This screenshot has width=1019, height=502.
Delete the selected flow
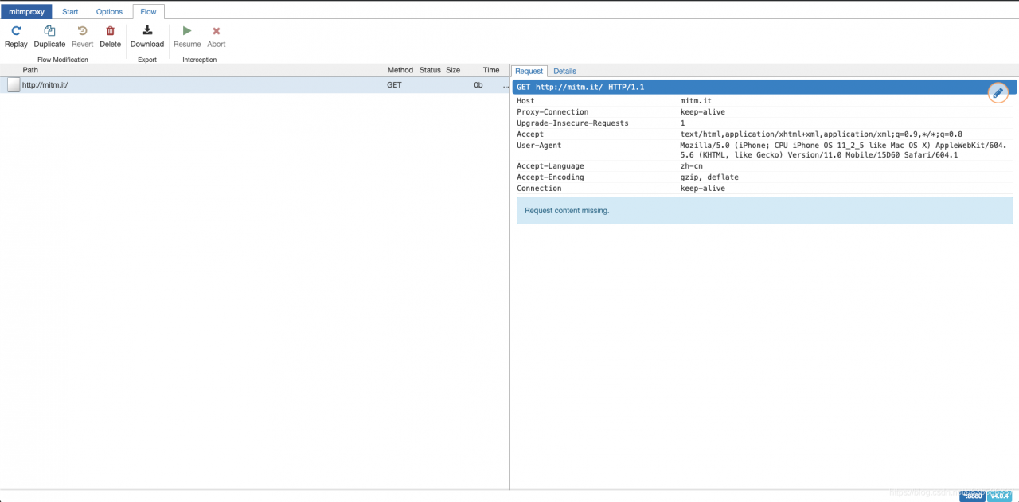pos(110,37)
